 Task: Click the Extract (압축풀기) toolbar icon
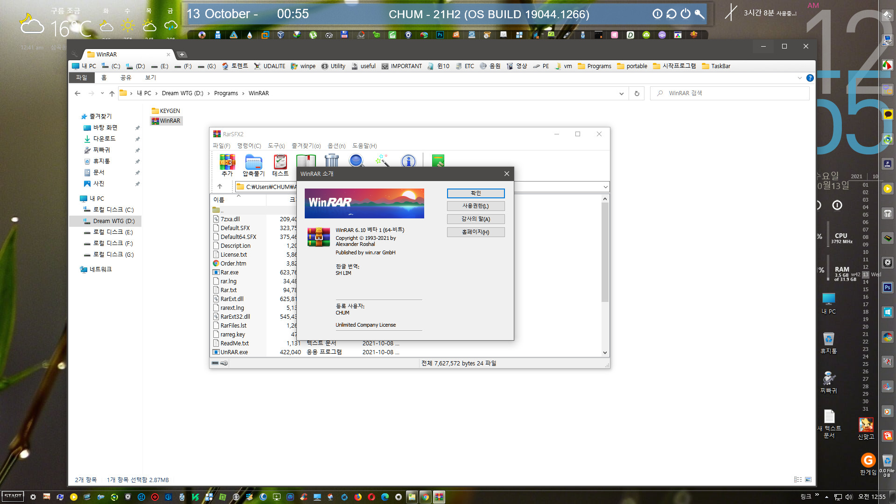[x=253, y=165]
